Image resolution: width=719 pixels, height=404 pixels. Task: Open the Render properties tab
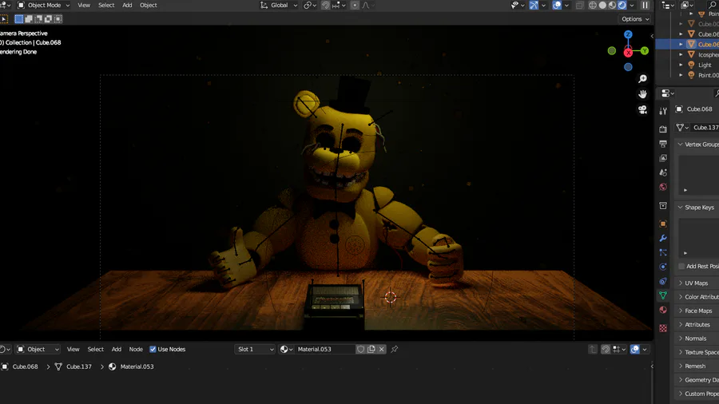663,129
